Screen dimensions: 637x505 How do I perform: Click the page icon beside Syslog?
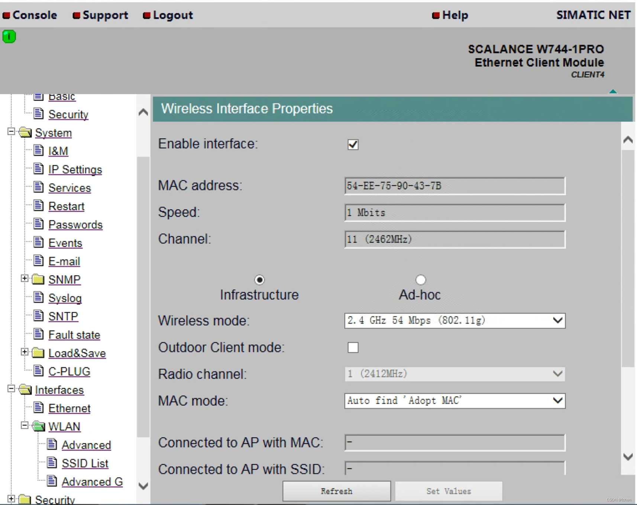tap(39, 297)
